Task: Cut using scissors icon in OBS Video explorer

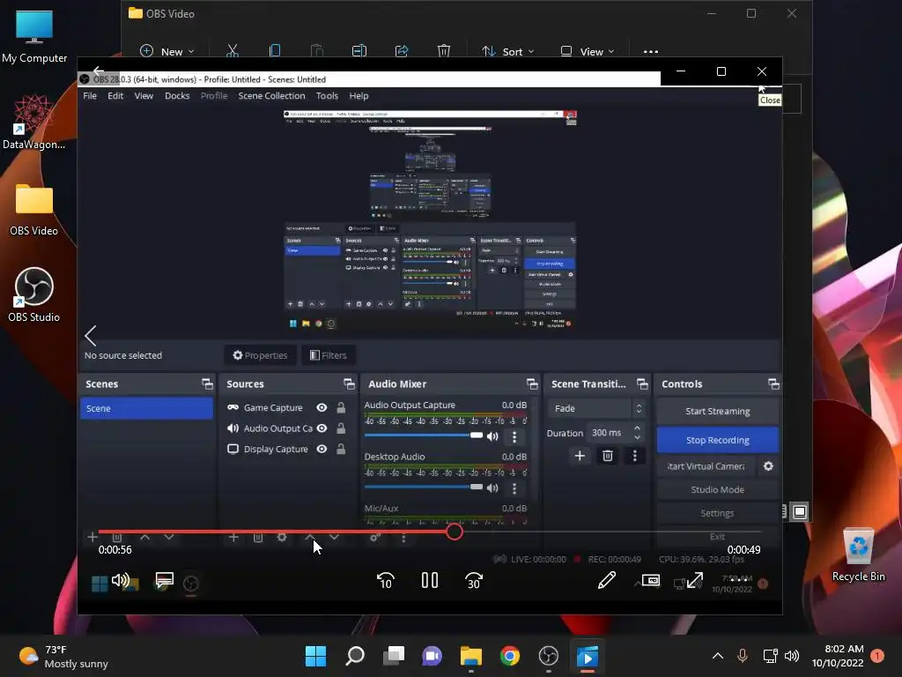Action: [233, 51]
